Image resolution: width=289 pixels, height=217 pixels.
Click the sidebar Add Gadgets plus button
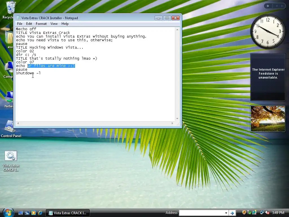coord(268,6)
